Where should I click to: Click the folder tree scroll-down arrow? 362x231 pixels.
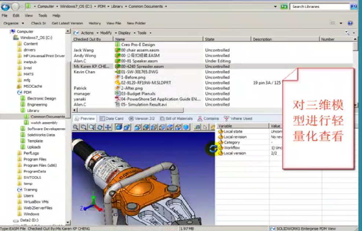pyautogui.click(x=68, y=223)
